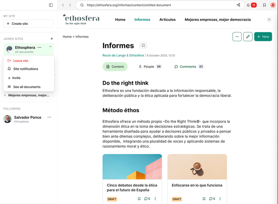The height and width of the screenshot is (204, 278).
Task: Click the URL address field
Action: [158, 5]
